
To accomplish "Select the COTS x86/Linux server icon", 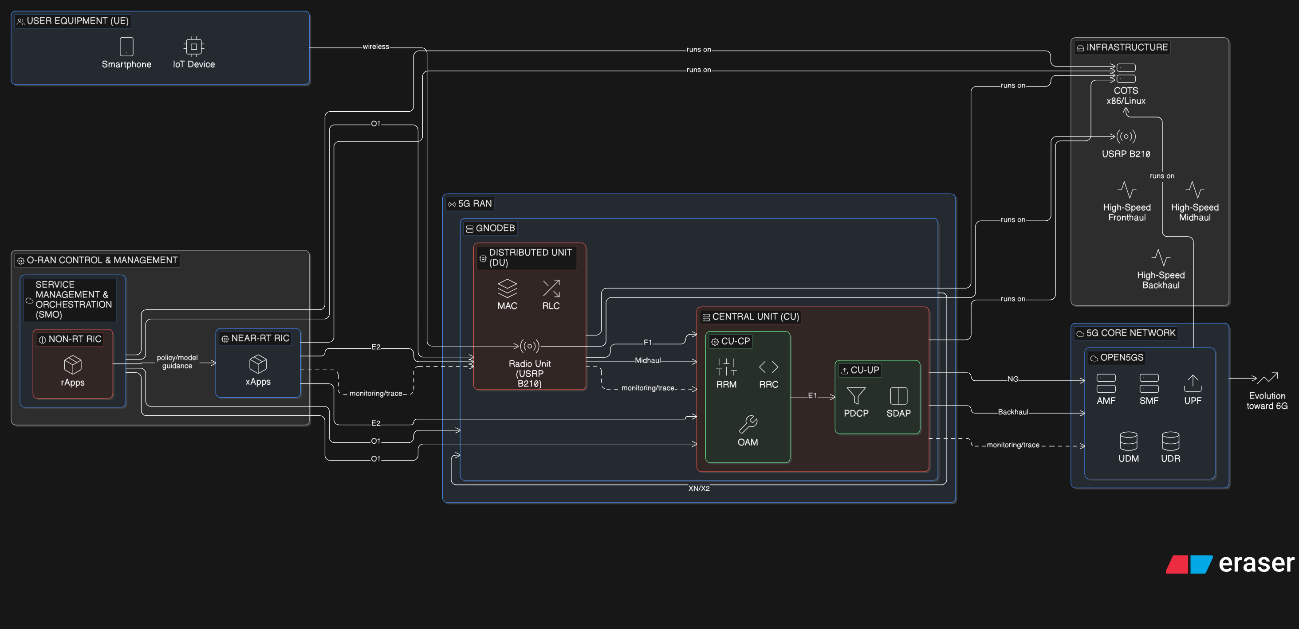I will coord(1126,73).
